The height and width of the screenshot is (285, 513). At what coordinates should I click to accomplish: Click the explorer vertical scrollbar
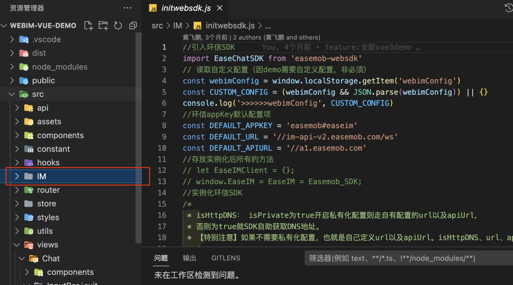pyautogui.click(x=138, y=137)
